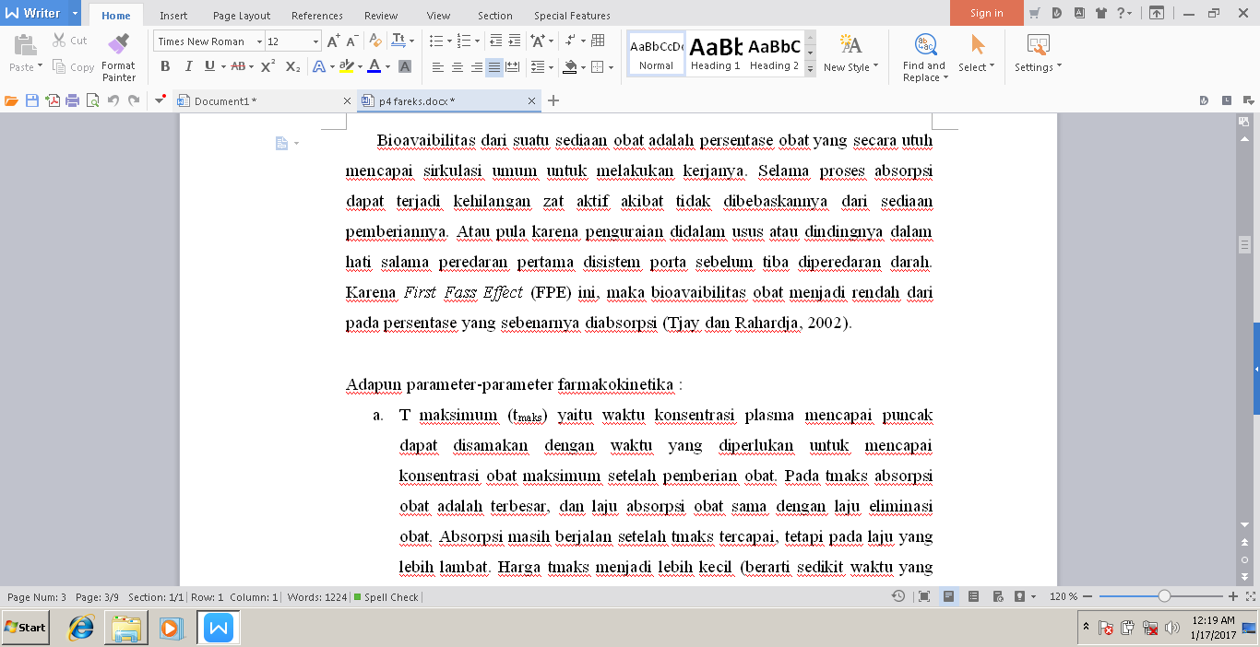Open the font name dropdown Times New Roman
Image resolution: width=1260 pixels, height=647 pixels.
click(258, 41)
